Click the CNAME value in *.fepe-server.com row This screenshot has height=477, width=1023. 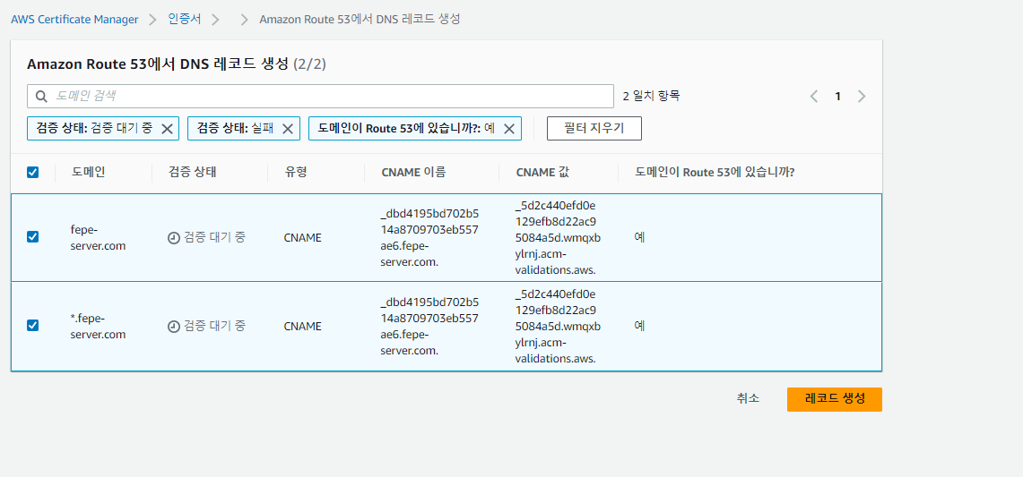click(x=558, y=327)
